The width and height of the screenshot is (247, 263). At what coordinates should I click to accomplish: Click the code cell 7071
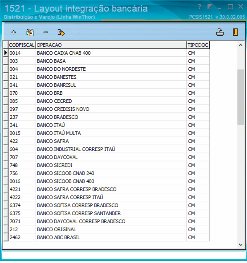[22, 221]
